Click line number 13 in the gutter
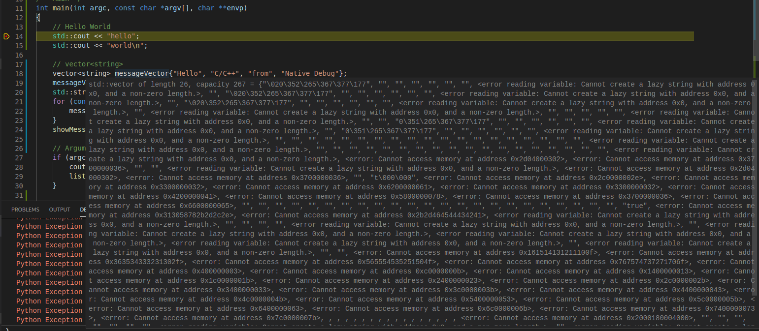 (19, 27)
